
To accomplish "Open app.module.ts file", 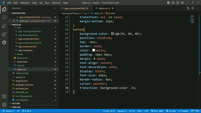I will [x=25, y=50].
